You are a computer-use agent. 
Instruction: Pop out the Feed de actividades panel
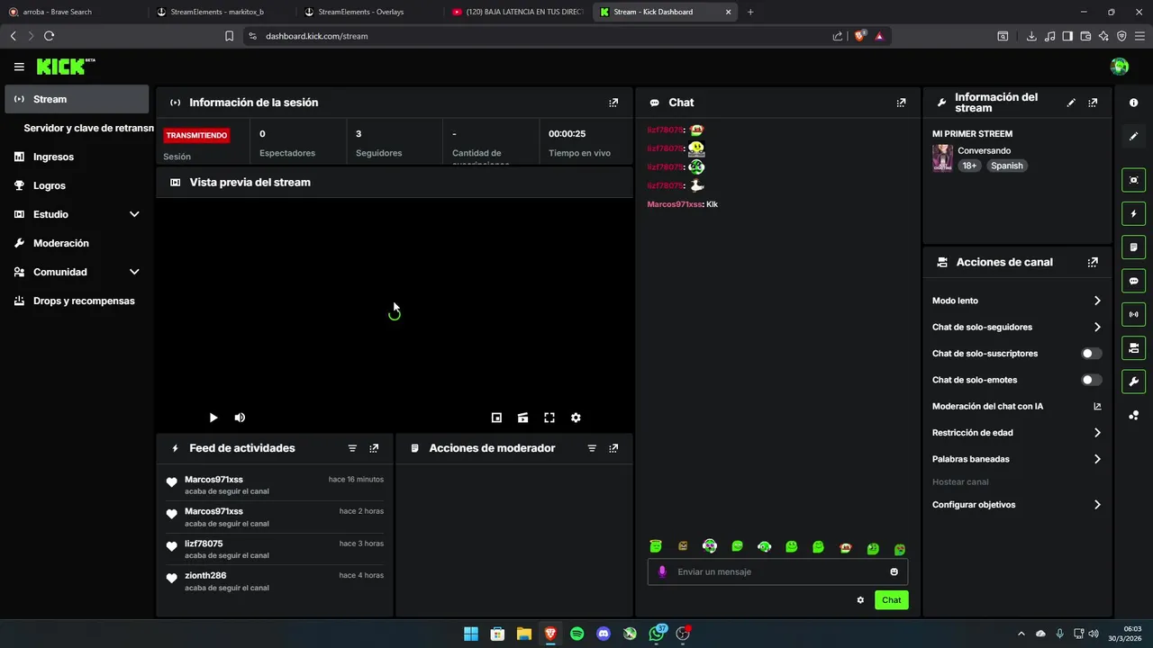click(374, 448)
